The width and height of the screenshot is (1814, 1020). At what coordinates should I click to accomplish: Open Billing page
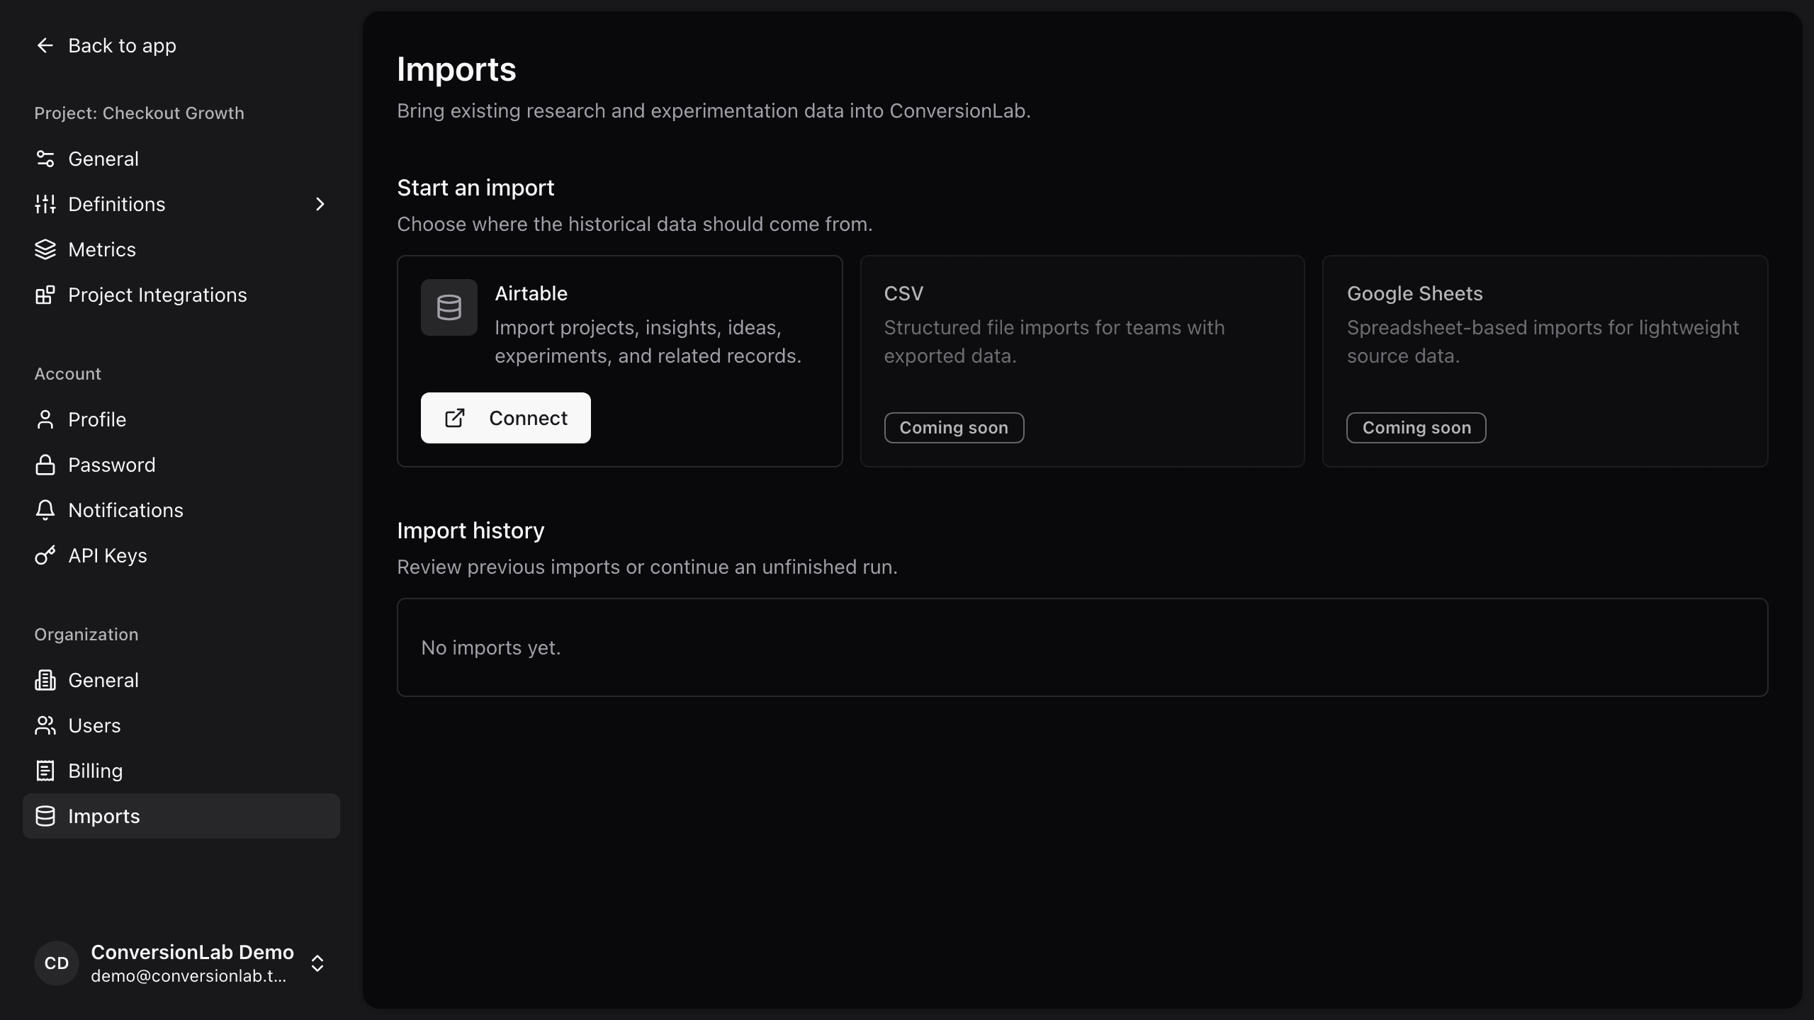coord(181,771)
